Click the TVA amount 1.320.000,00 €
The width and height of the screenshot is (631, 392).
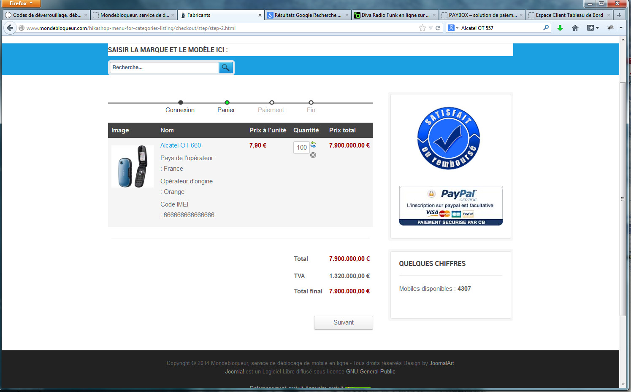(349, 276)
